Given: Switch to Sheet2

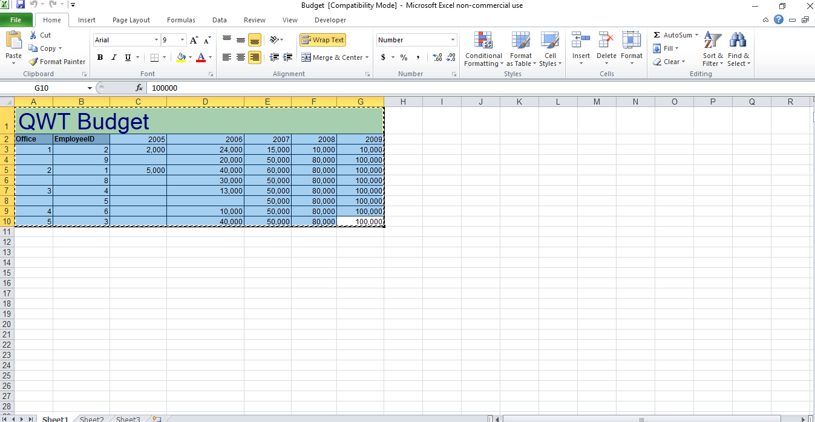Looking at the screenshot, I should (91, 417).
